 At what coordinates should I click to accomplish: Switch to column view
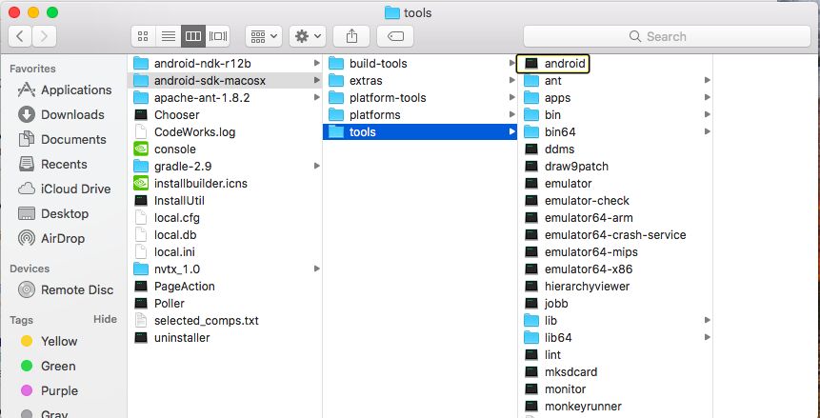193,36
